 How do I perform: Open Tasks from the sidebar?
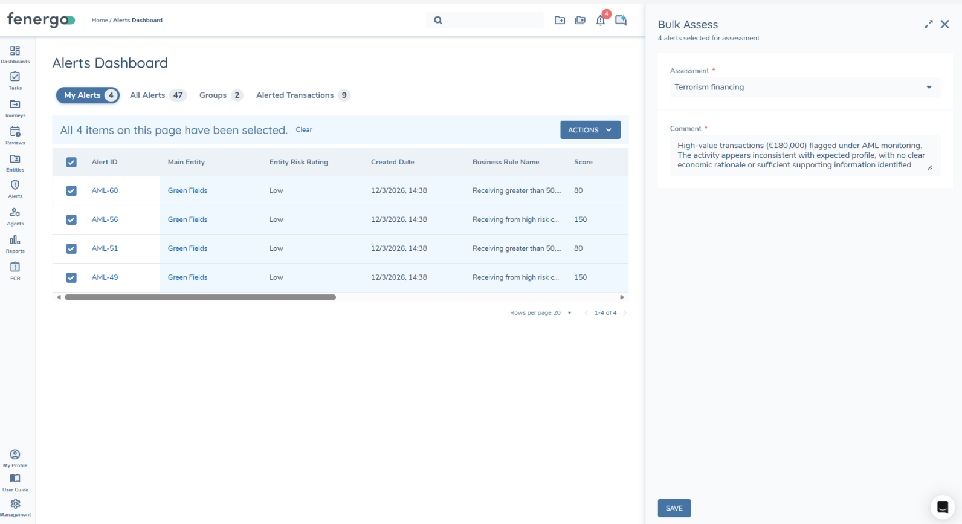pos(15,80)
